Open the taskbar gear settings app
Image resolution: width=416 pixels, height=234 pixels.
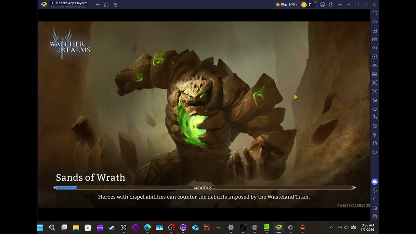click(x=231, y=227)
